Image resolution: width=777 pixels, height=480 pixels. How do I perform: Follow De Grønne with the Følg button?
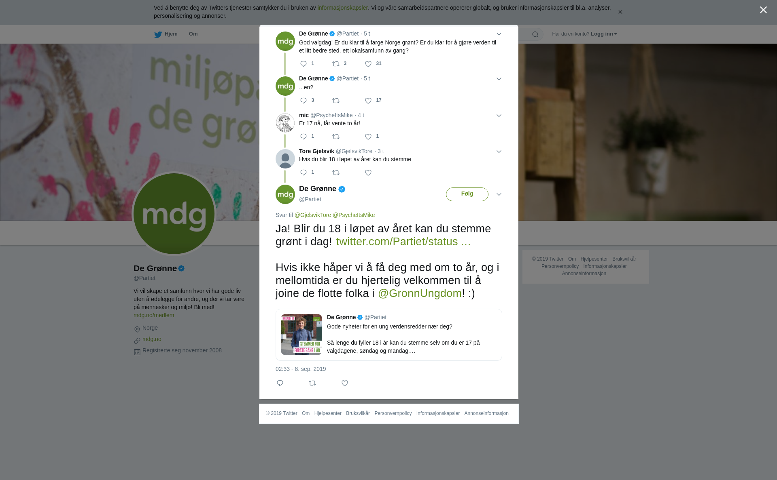(467, 194)
